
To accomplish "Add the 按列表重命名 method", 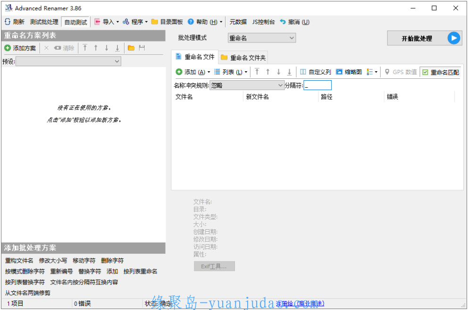I will pos(140,271).
